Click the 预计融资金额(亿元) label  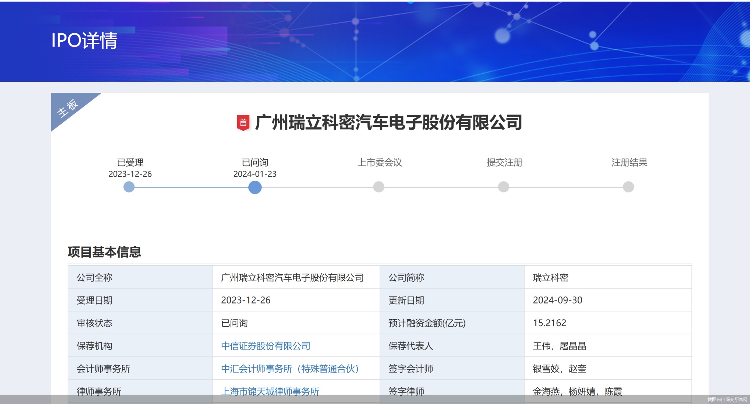coord(427,323)
